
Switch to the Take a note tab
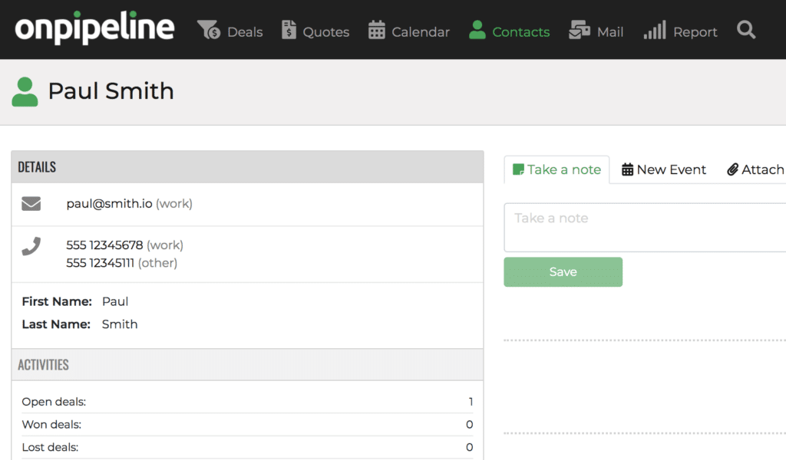pyautogui.click(x=557, y=169)
